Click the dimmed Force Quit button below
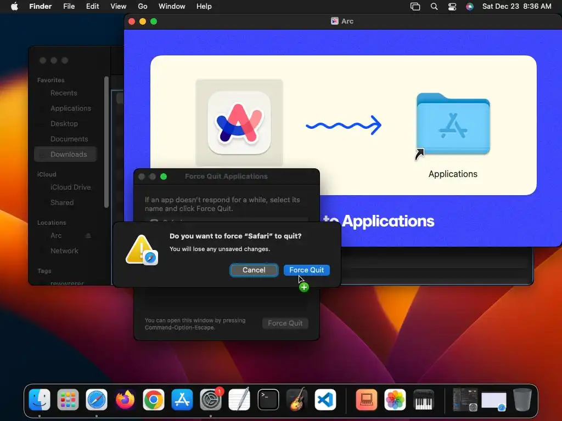Image resolution: width=562 pixels, height=421 pixels. [x=285, y=323]
